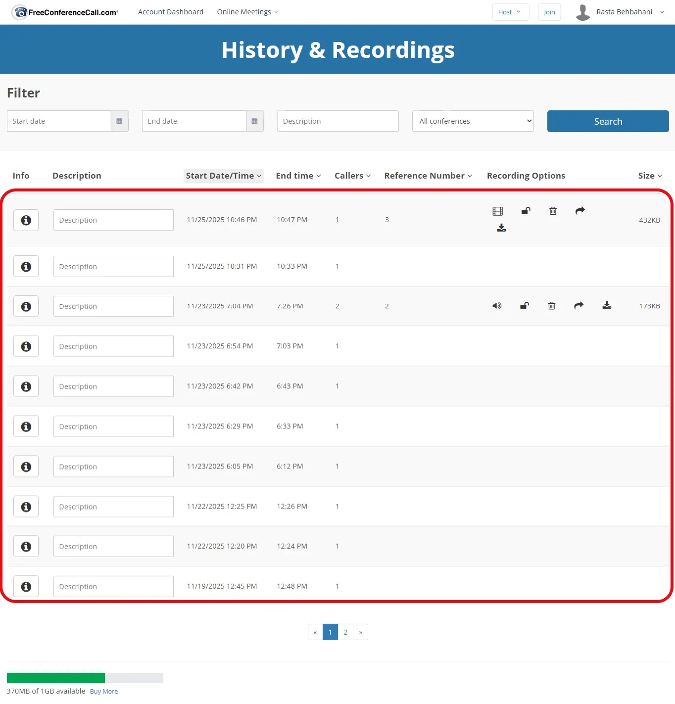The height and width of the screenshot is (704, 675).
Task: Expand the All conferences dropdown
Action: (x=473, y=121)
